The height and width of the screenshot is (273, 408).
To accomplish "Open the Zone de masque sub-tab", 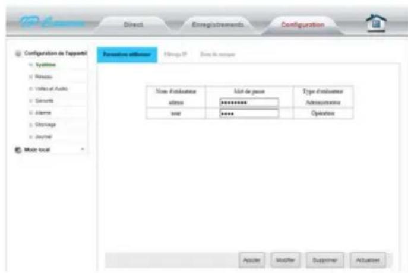I will [x=217, y=55].
